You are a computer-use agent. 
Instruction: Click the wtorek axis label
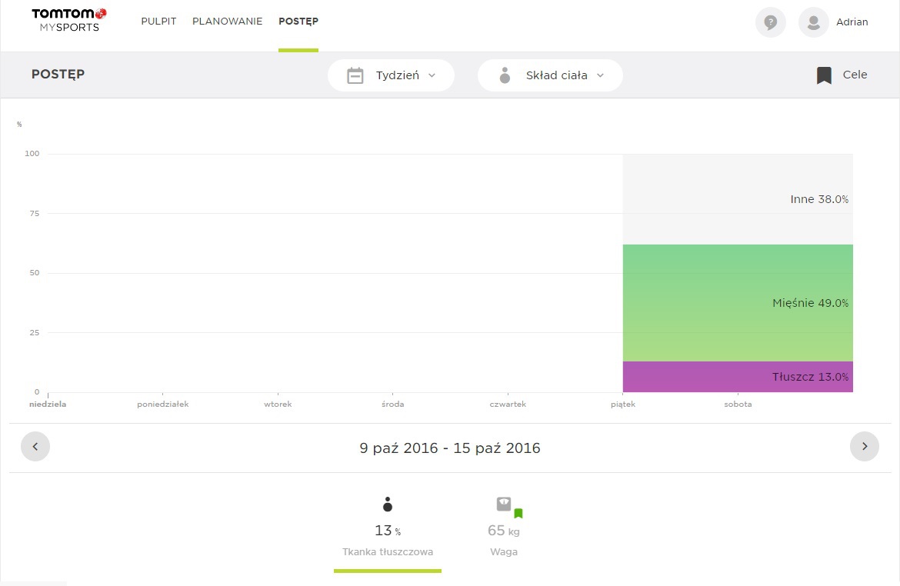tap(278, 404)
